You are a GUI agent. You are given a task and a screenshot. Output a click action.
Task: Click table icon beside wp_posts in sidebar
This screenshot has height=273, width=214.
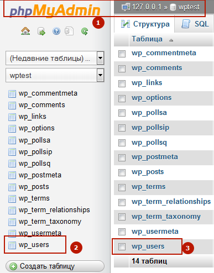(x=12, y=187)
